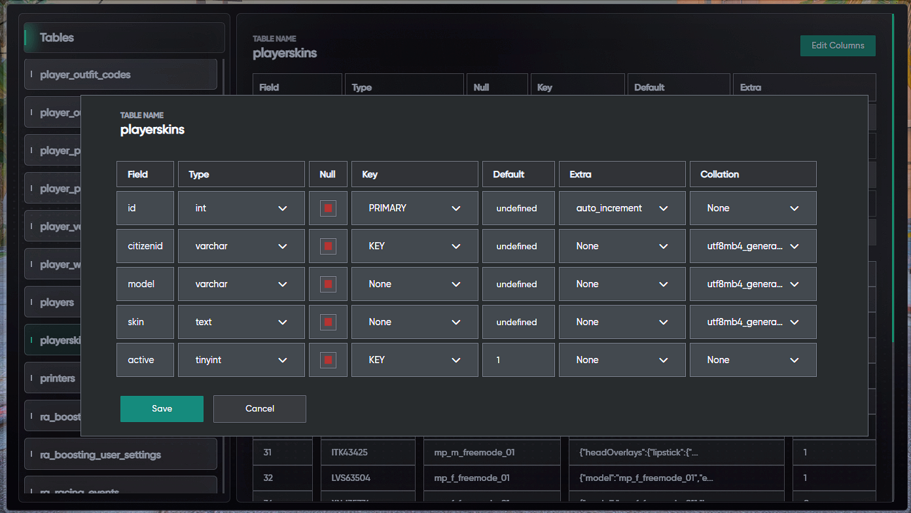
Task: Toggle the Null checkbox for active field
Action: pos(328,360)
